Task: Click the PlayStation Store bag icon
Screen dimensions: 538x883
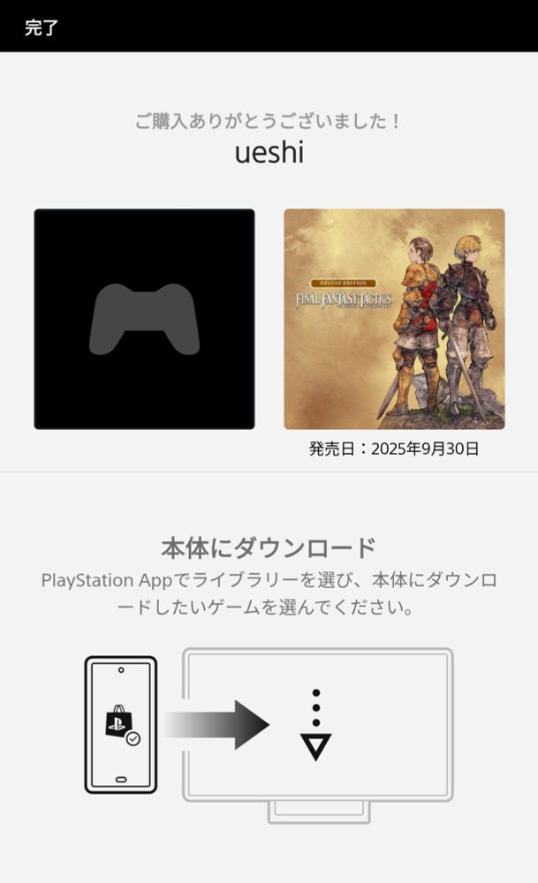Action: (x=117, y=721)
